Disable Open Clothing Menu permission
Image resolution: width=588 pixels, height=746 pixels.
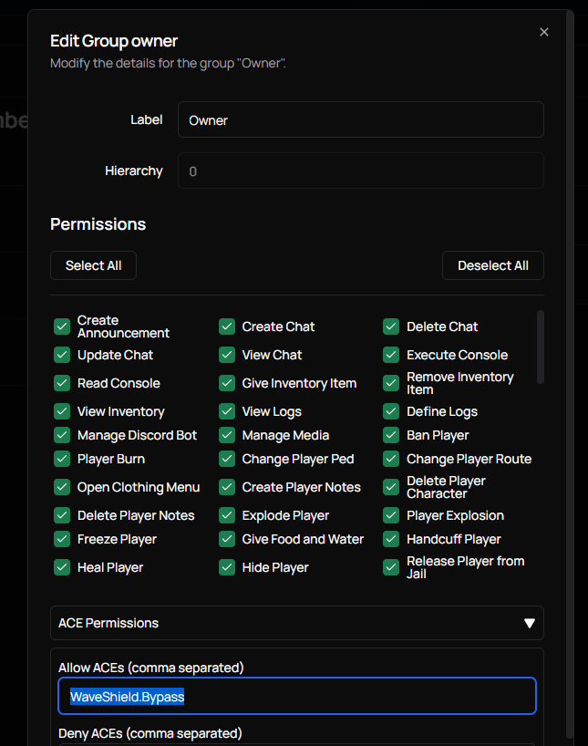[62, 487]
